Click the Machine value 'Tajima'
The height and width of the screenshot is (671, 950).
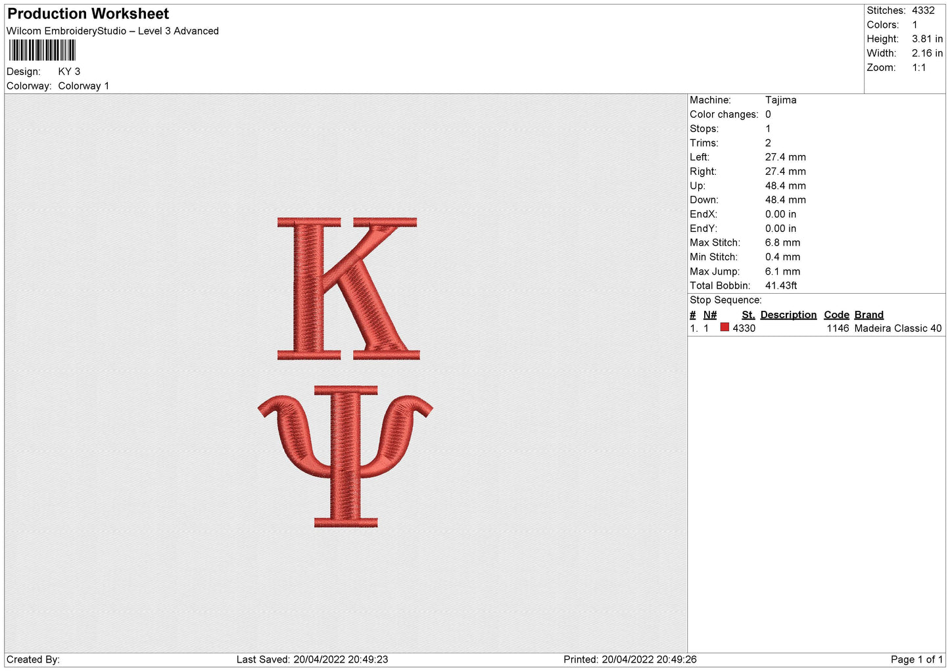(x=780, y=100)
